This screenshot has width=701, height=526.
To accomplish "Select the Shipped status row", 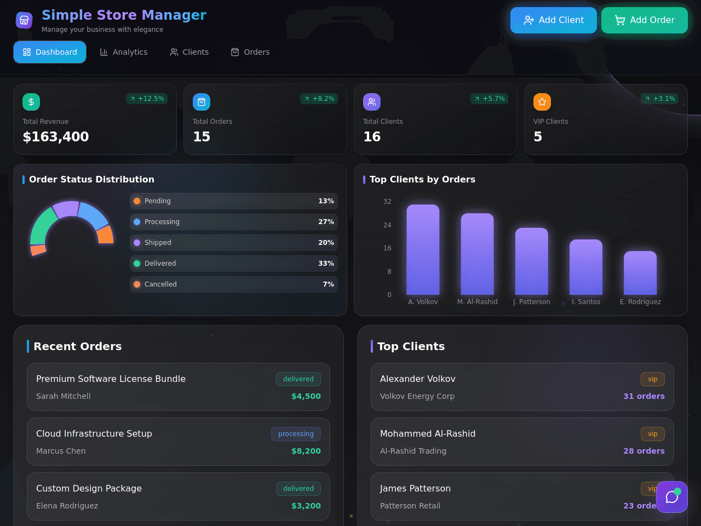I will [x=234, y=243].
